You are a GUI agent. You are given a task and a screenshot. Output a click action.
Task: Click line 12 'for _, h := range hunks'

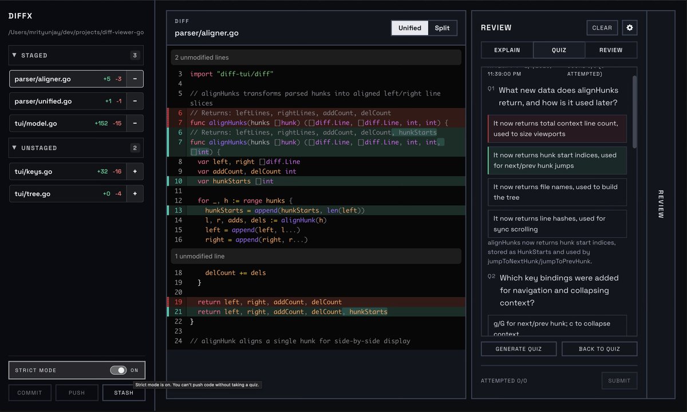(316, 201)
